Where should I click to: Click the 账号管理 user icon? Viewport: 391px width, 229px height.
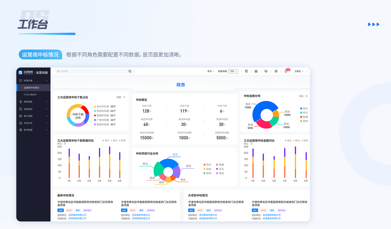[21, 130]
